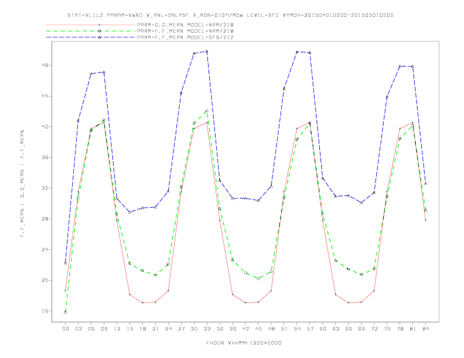The width and height of the screenshot is (464, 358).
Task: Click x-axis tick label 51
Action: click(x=284, y=329)
